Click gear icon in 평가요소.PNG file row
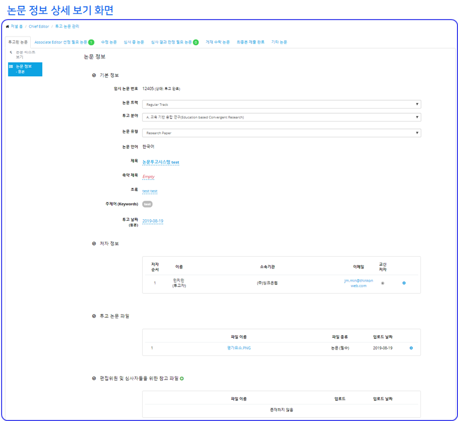Screen dimensions: 458x421 point(411,348)
